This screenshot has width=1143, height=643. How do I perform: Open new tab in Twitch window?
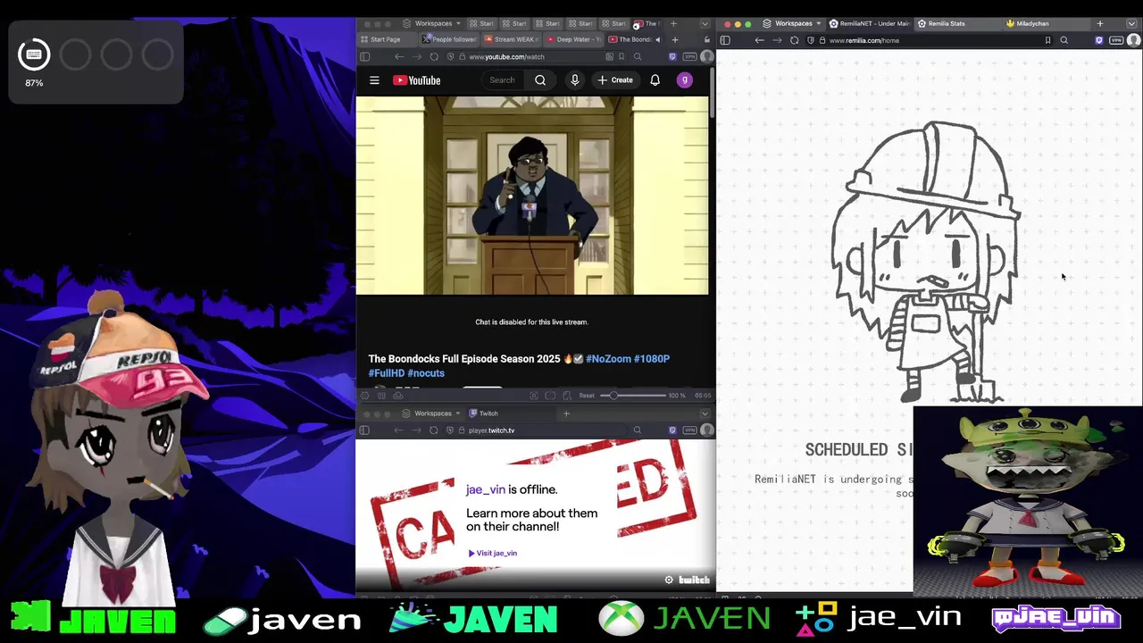[x=566, y=413]
